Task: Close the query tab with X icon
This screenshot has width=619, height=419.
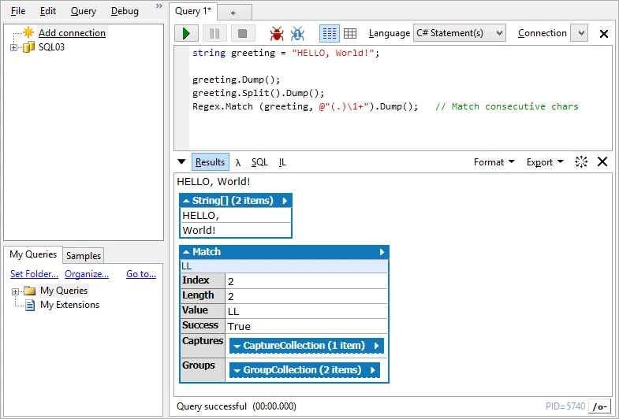Action: pyautogui.click(x=604, y=34)
